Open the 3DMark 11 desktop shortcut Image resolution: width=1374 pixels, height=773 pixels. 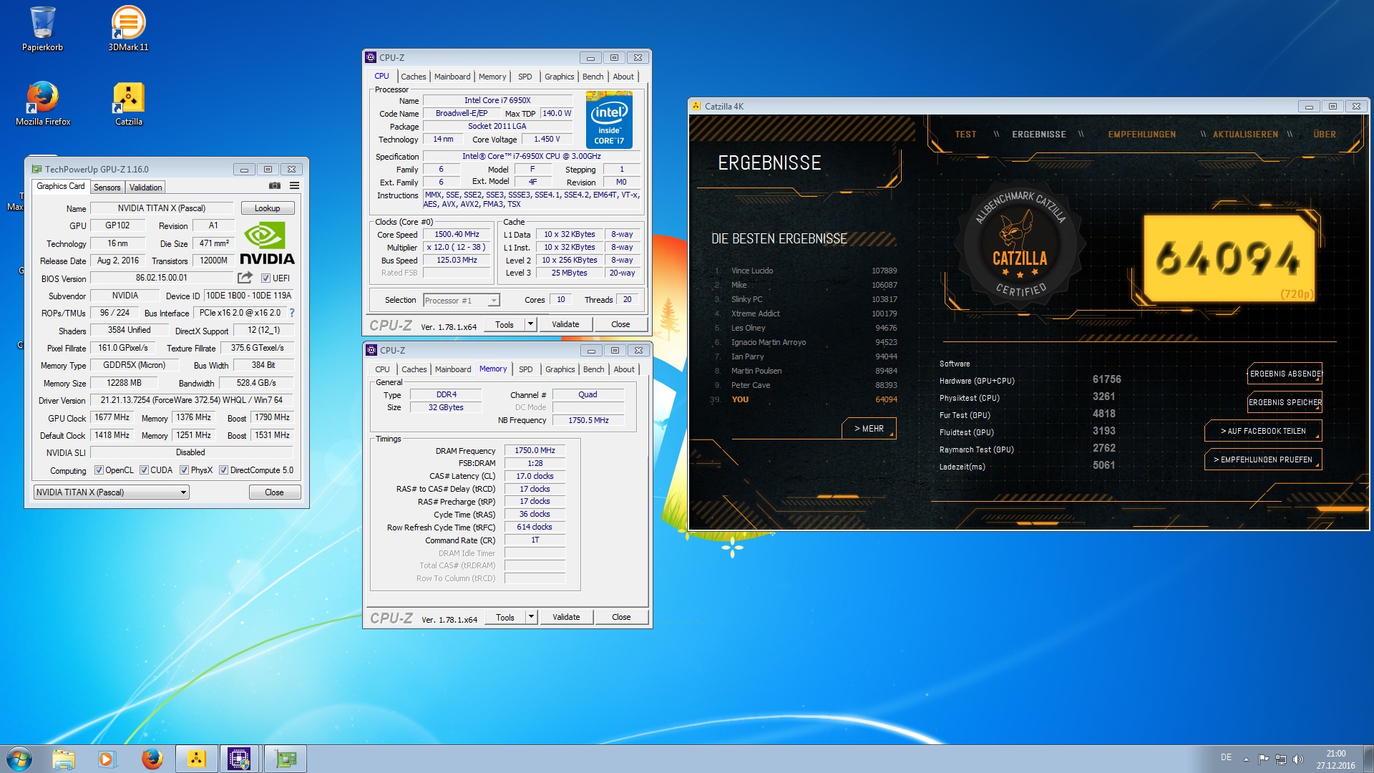tap(128, 29)
